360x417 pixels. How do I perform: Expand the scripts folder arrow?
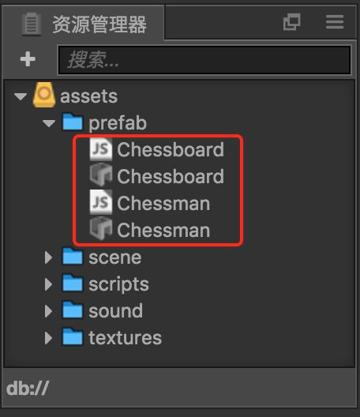[x=48, y=284]
